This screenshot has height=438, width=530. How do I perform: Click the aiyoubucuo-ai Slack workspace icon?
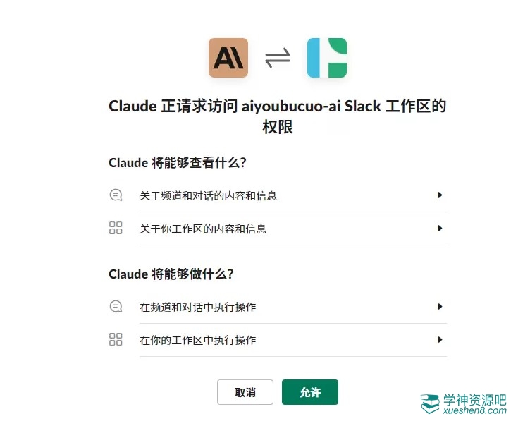pyautogui.click(x=327, y=58)
